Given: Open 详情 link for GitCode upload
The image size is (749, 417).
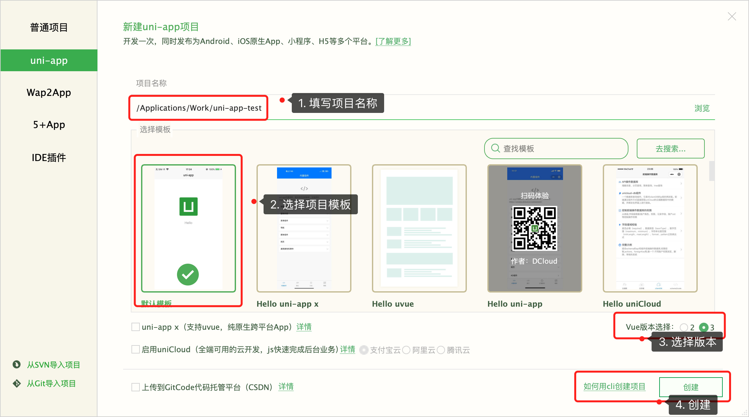Looking at the screenshot, I should tap(286, 387).
